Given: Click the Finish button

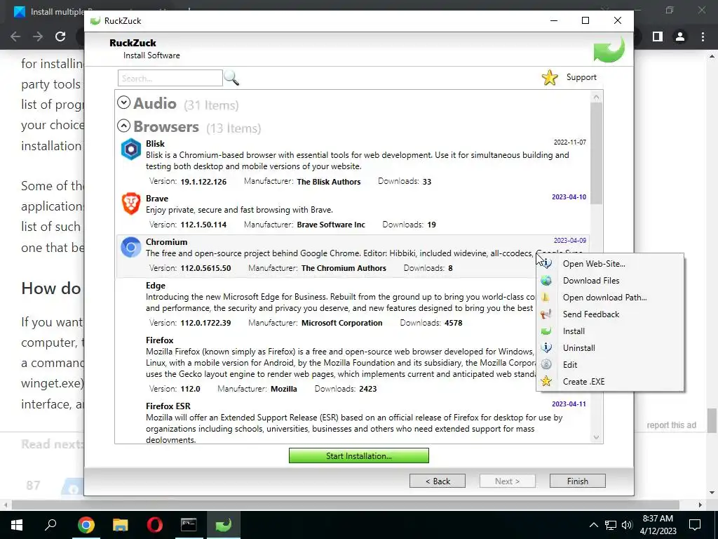Looking at the screenshot, I should (578, 481).
